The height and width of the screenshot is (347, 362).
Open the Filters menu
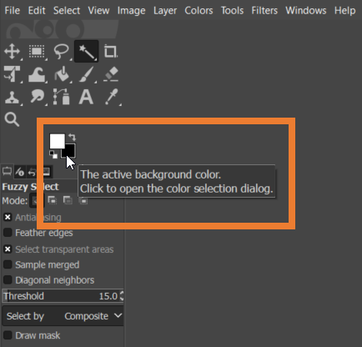pyautogui.click(x=264, y=11)
